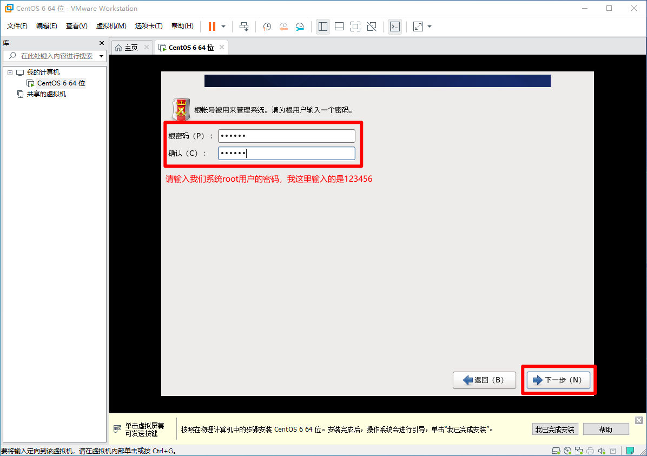Click the teal message log icon
The width and height of the screenshot is (647, 456).
[630, 451]
